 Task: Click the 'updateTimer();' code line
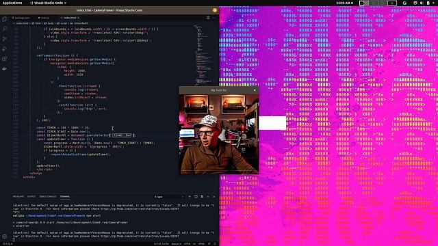tap(49, 165)
